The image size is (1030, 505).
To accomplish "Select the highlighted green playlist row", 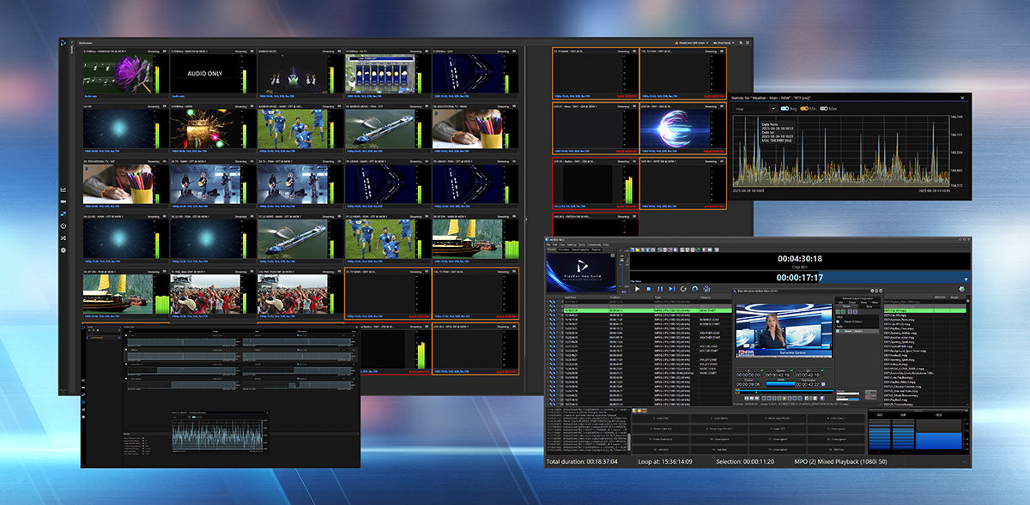I will coord(635,310).
